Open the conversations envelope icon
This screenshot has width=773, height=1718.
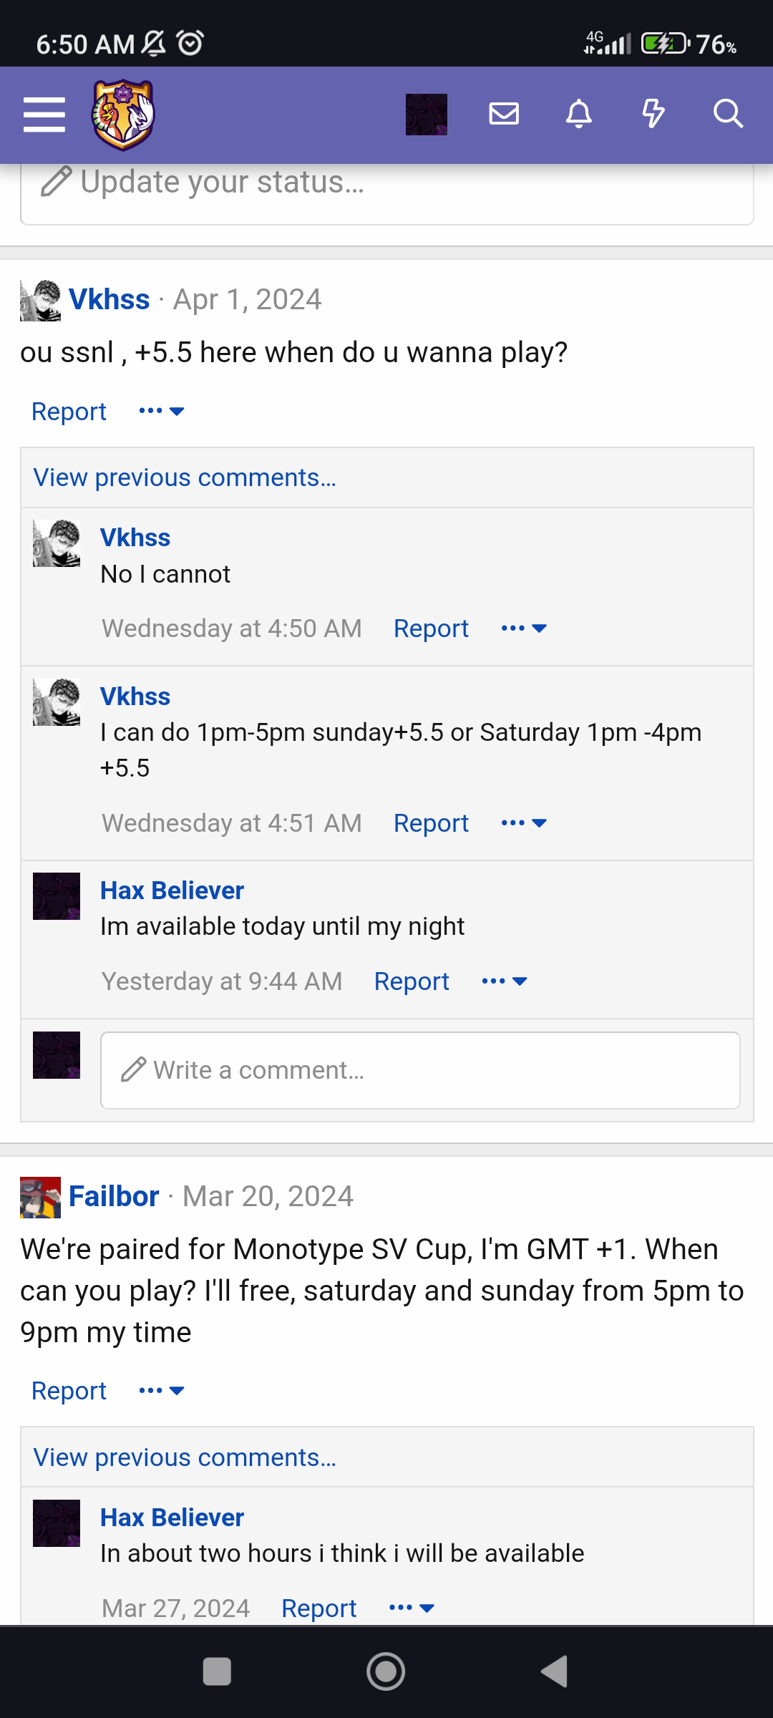click(x=504, y=114)
